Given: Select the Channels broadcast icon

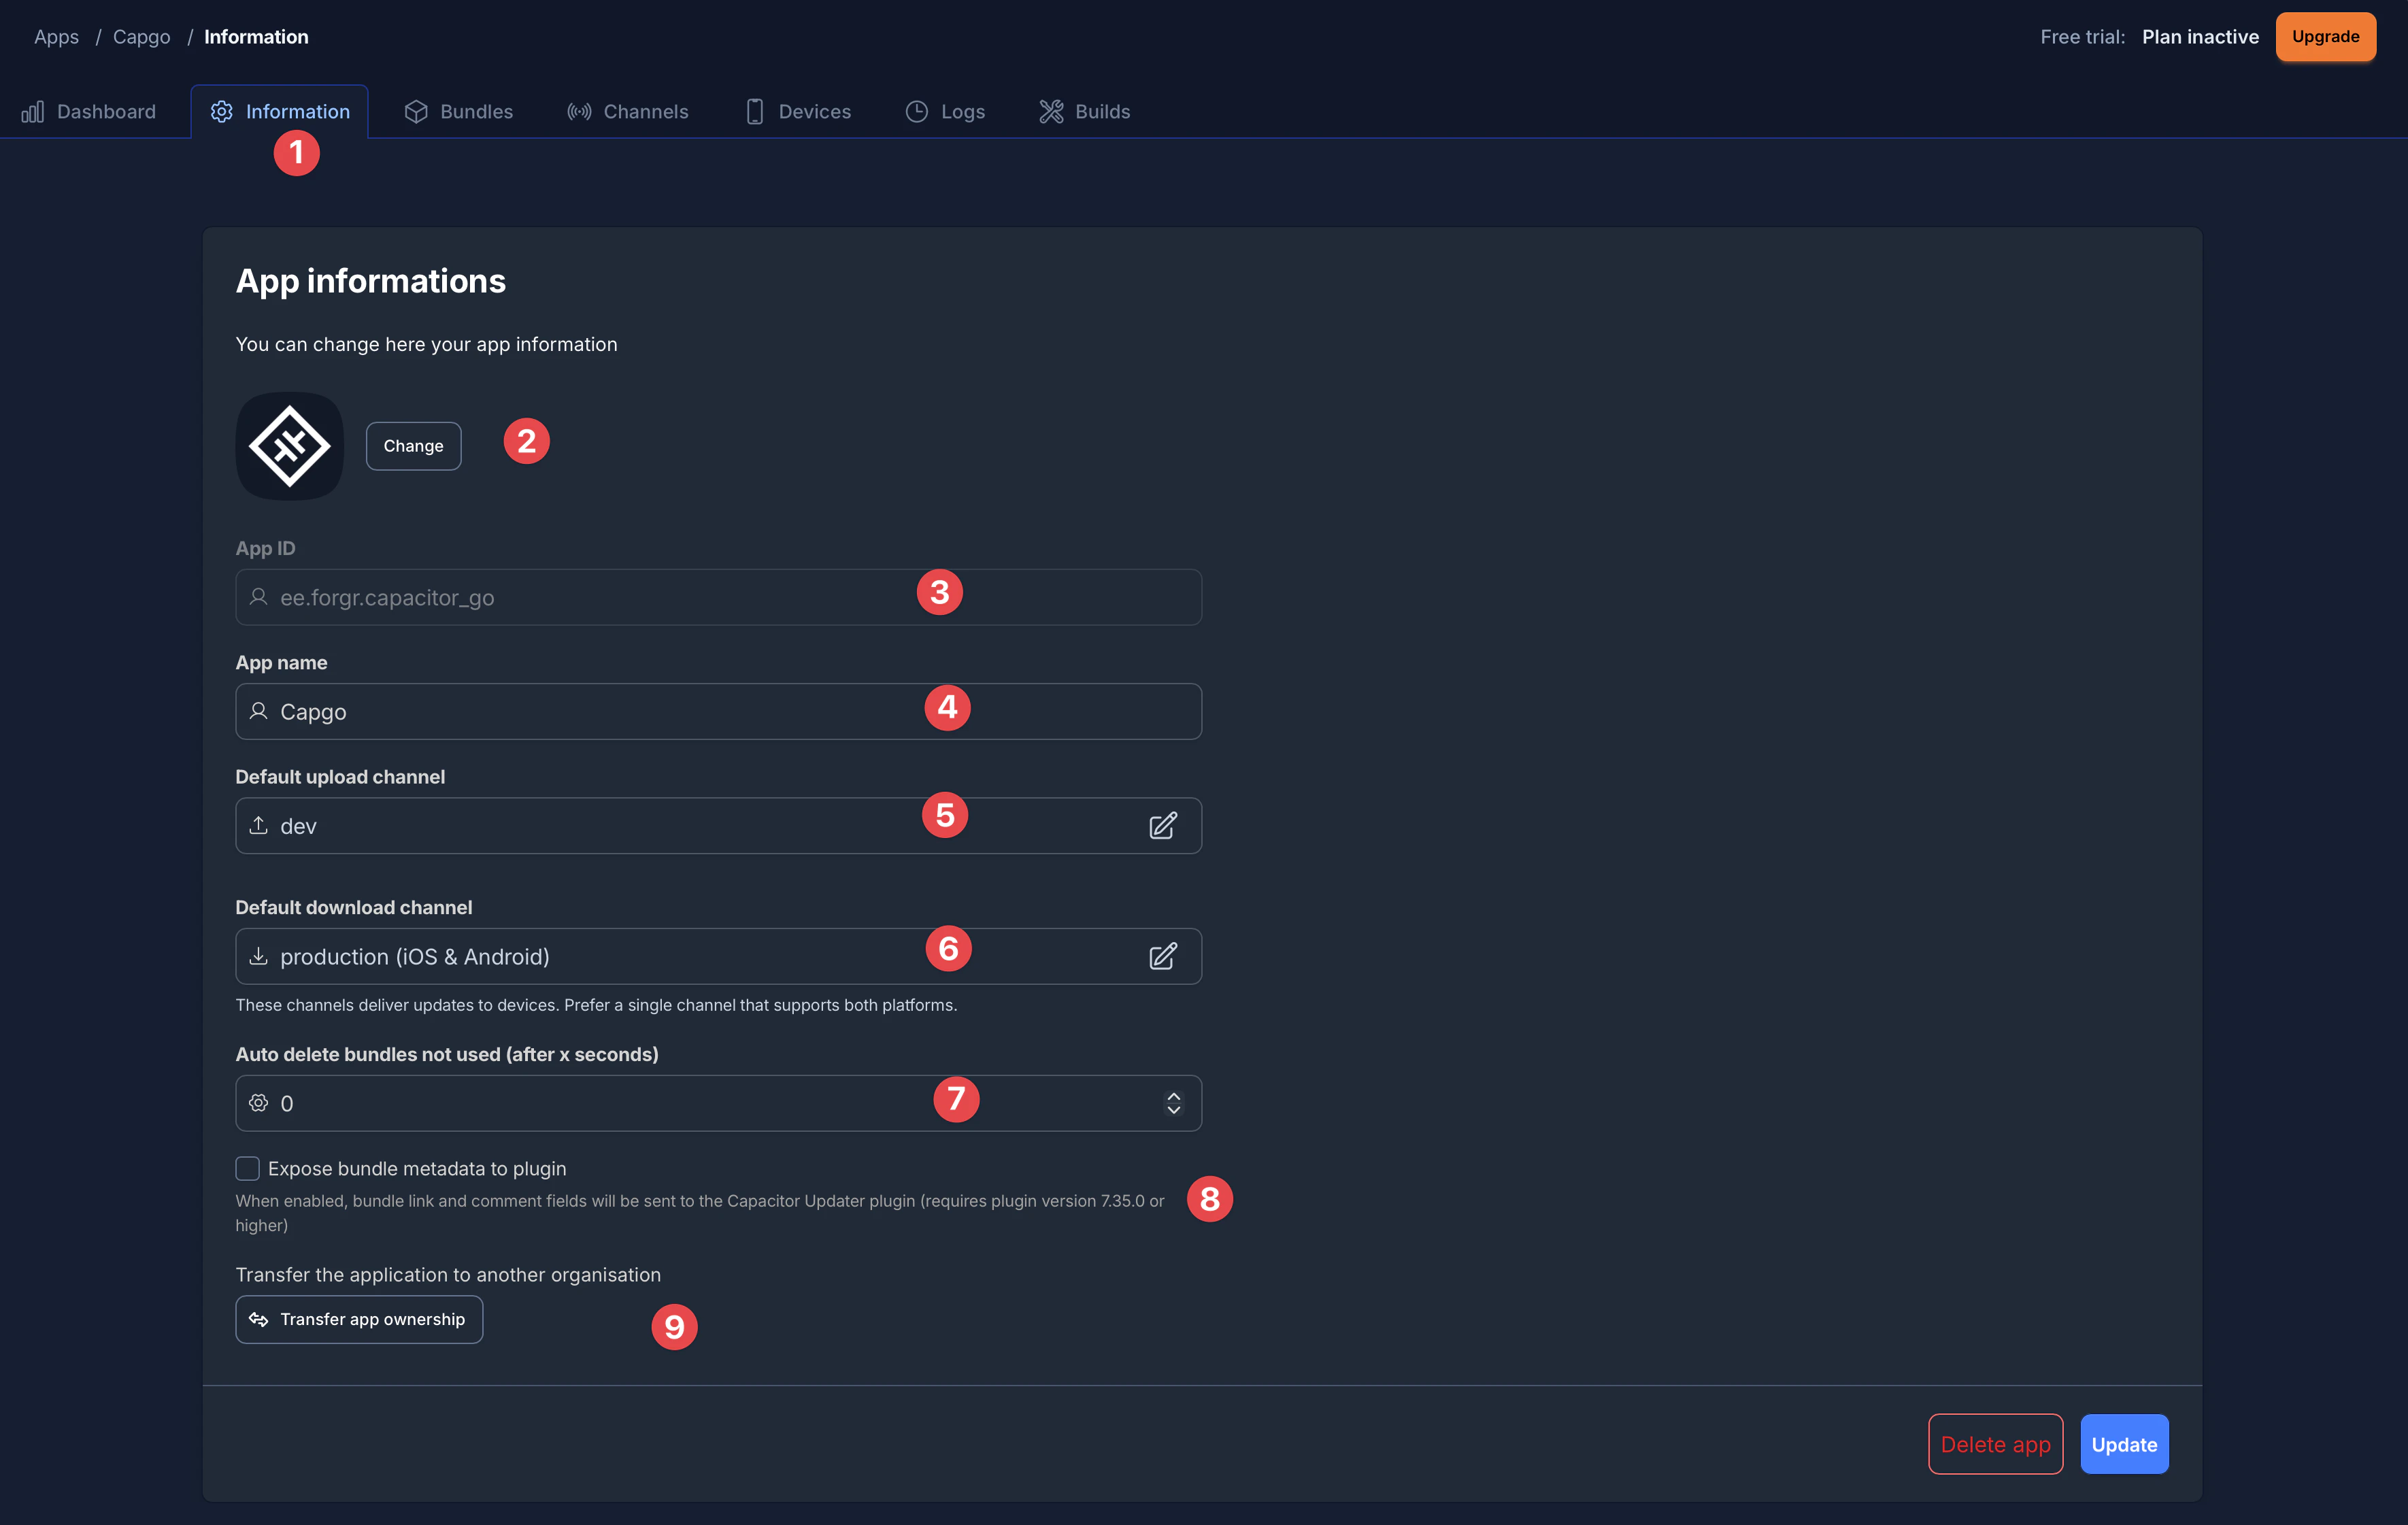Looking at the screenshot, I should (579, 111).
